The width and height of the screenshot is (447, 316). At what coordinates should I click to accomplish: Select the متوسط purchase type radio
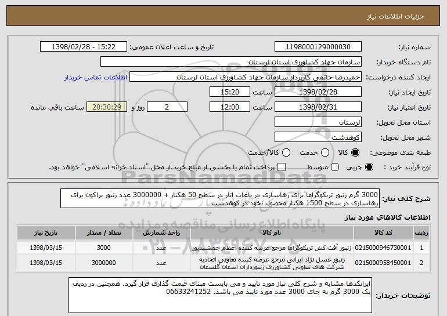coord(335,167)
